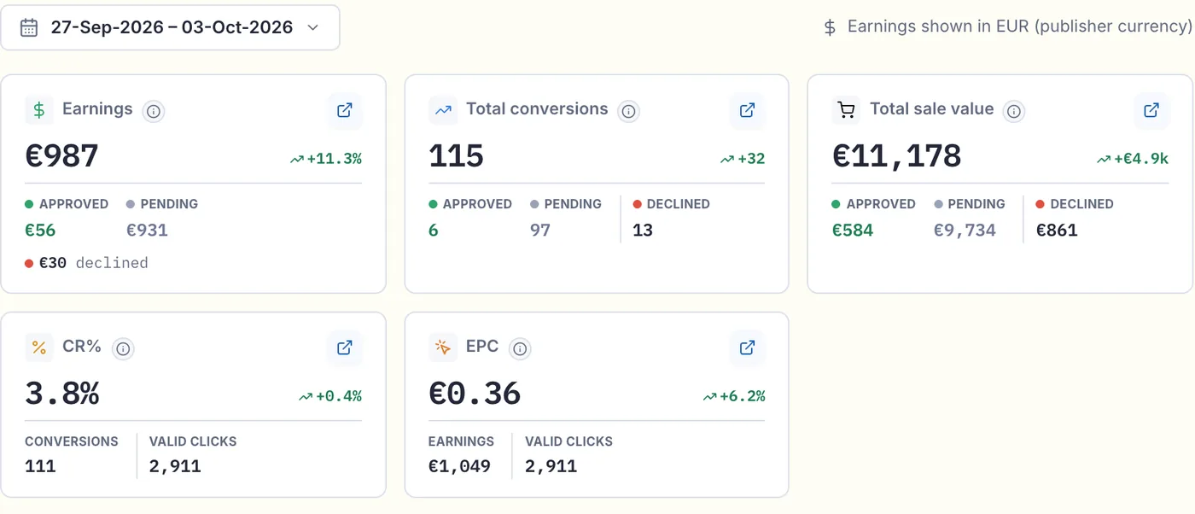Click the +32 conversions change value

pos(751,159)
